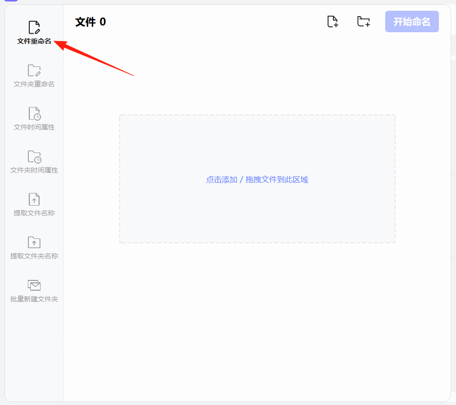Click 点击添加 / 拖拽文件到此区域 link
The image size is (456, 405).
[257, 179]
